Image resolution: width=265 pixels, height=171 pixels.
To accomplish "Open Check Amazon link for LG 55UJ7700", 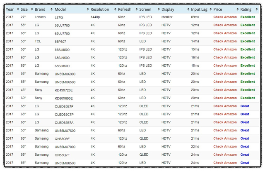I will 225,25.
